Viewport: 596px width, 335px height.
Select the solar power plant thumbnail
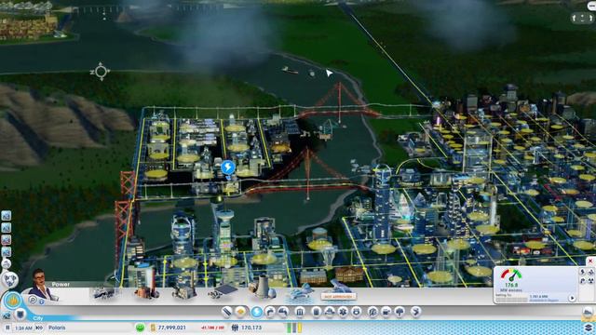click(223, 292)
